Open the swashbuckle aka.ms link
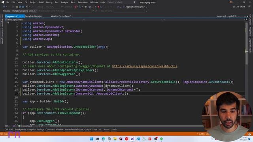 145,66
